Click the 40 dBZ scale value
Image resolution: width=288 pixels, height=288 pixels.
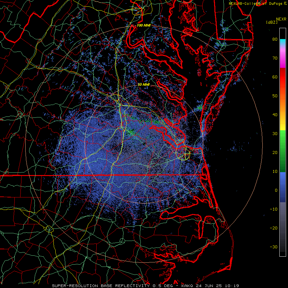[275, 115]
